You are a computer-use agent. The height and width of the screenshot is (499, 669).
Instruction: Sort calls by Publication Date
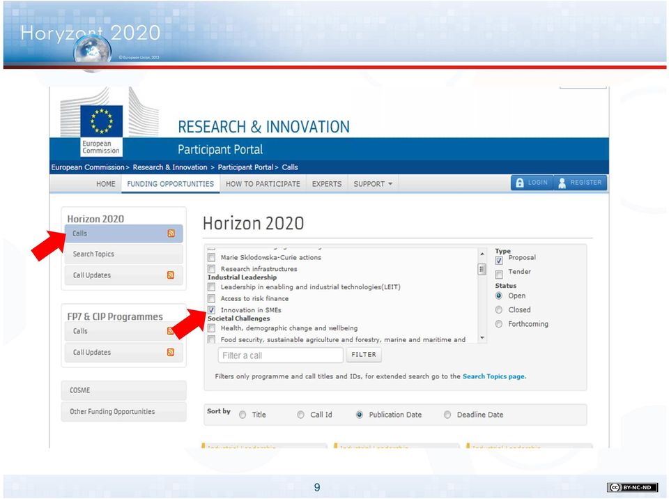360,415
